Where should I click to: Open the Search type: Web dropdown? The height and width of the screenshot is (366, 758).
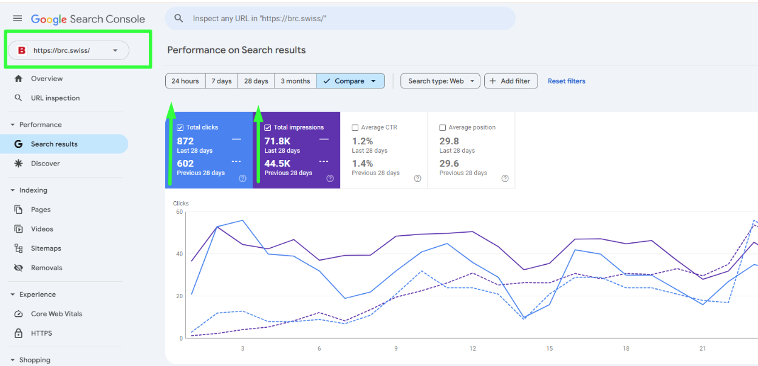tap(440, 81)
